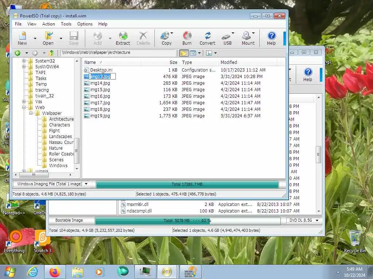Select the Characters folder in tree
The image size is (373, 279).
coord(59,125)
